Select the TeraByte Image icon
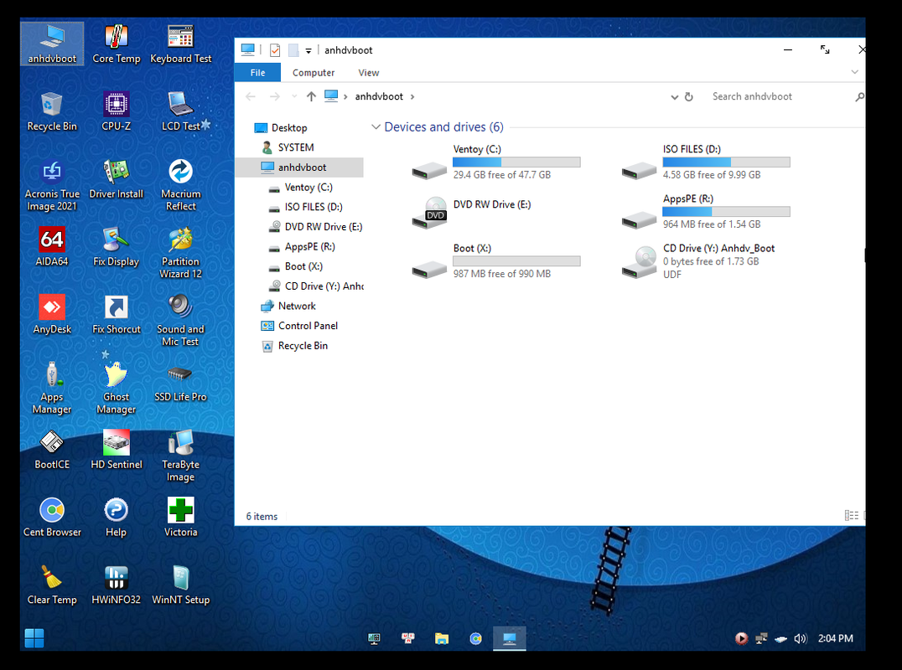This screenshot has width=902, height=670. (x=180, y=456)
